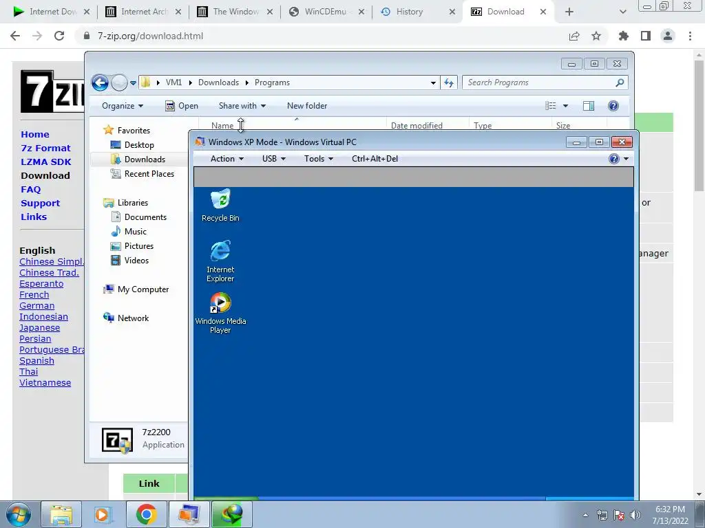Screen dimensions: 705x528
Task: Open Windows Virtual PC taskbar icon
Action: (189, 514)
